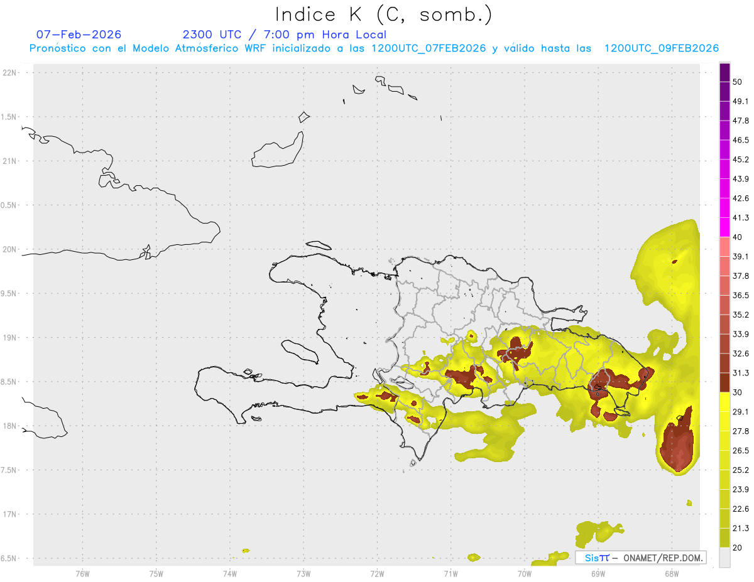Click the '35.2' color scale value
This screenshot has height=582, width=754.
pyautogui.click(x=741, y=315)
